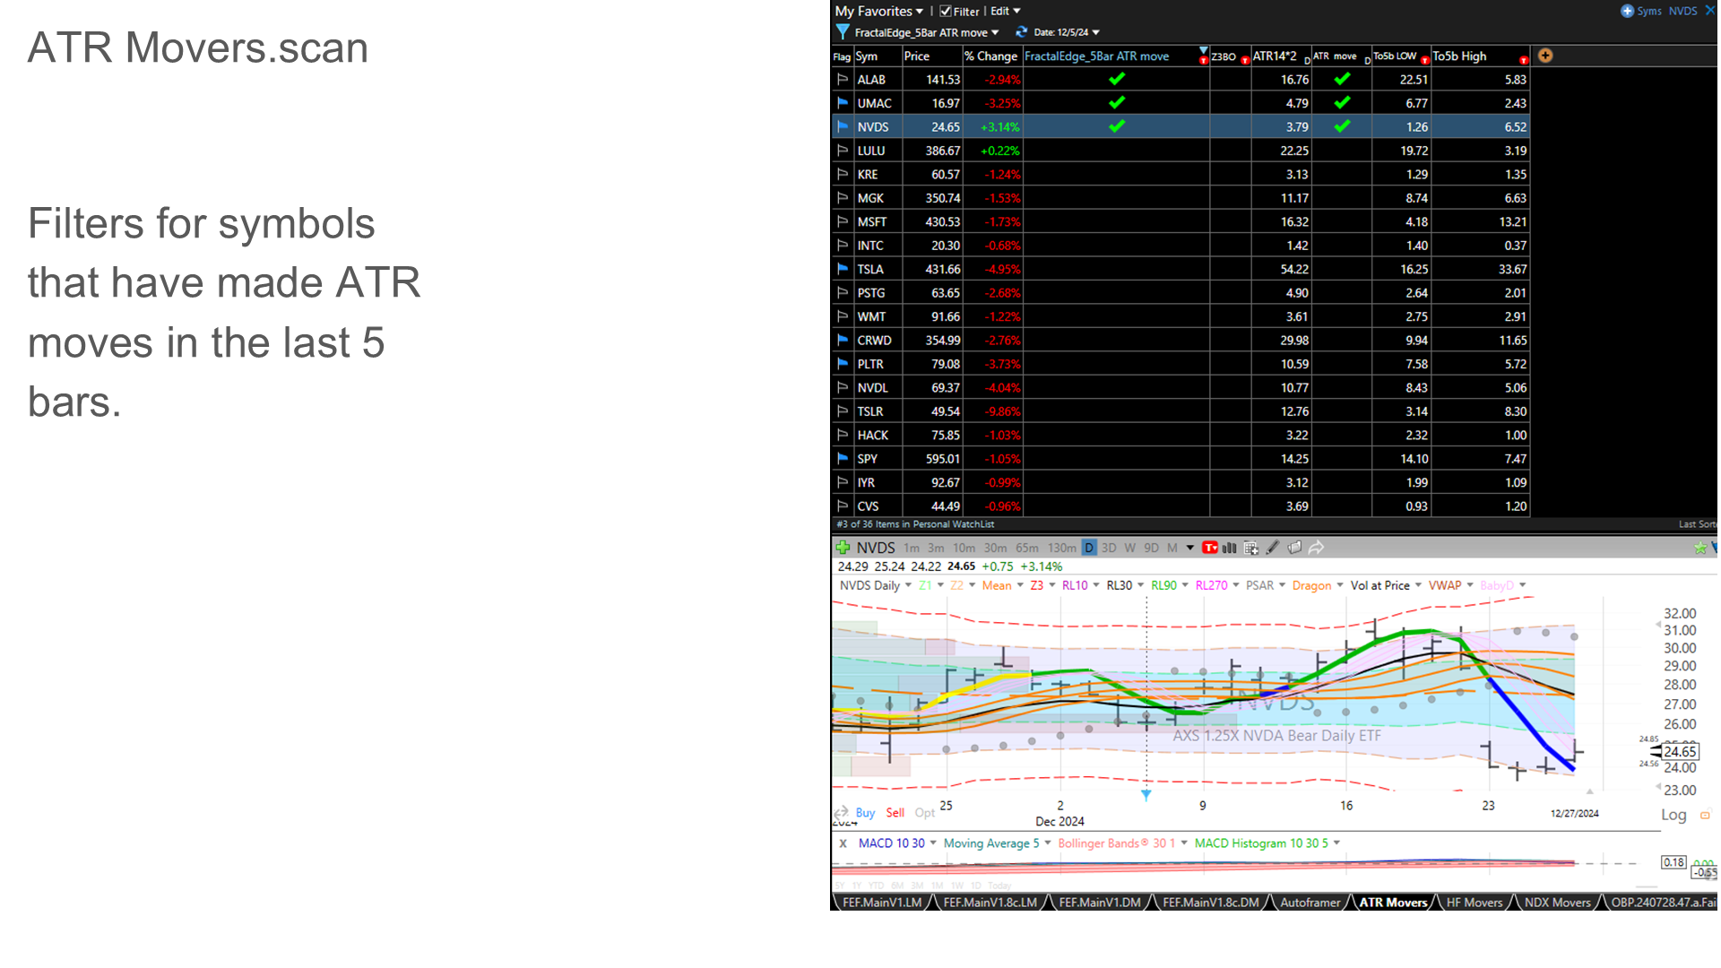Screen dimensions: 1721x968
Task: Select the pencil drawing tool
Action: [x=1273, y=548]
